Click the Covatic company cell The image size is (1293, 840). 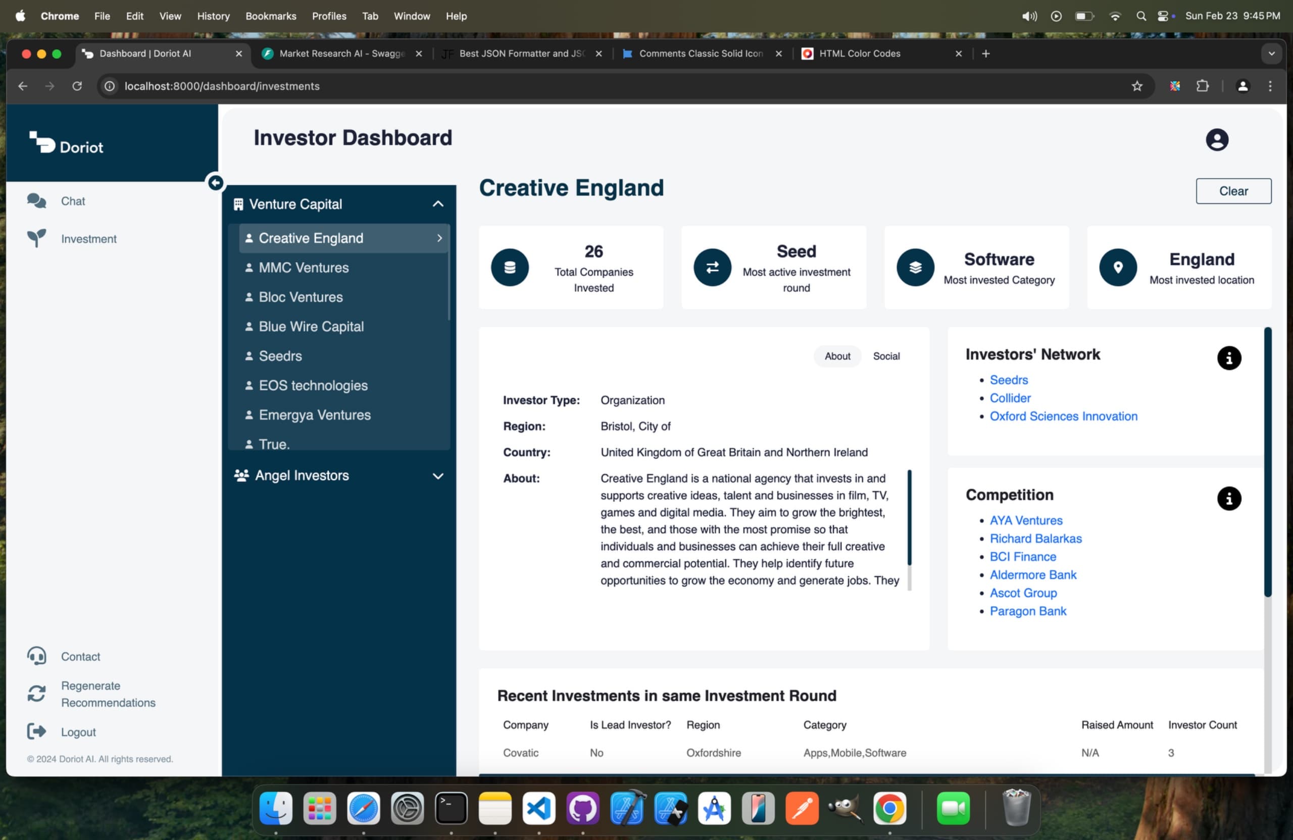pyautogui.click(x=520, y=753)
